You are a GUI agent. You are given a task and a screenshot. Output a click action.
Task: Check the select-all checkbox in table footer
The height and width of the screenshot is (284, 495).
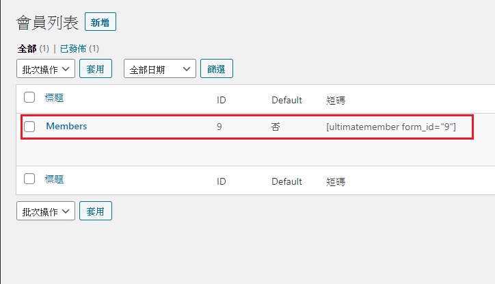point(29,179)
